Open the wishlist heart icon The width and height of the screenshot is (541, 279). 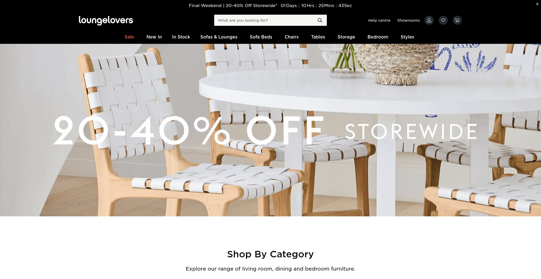click(443, 20)
